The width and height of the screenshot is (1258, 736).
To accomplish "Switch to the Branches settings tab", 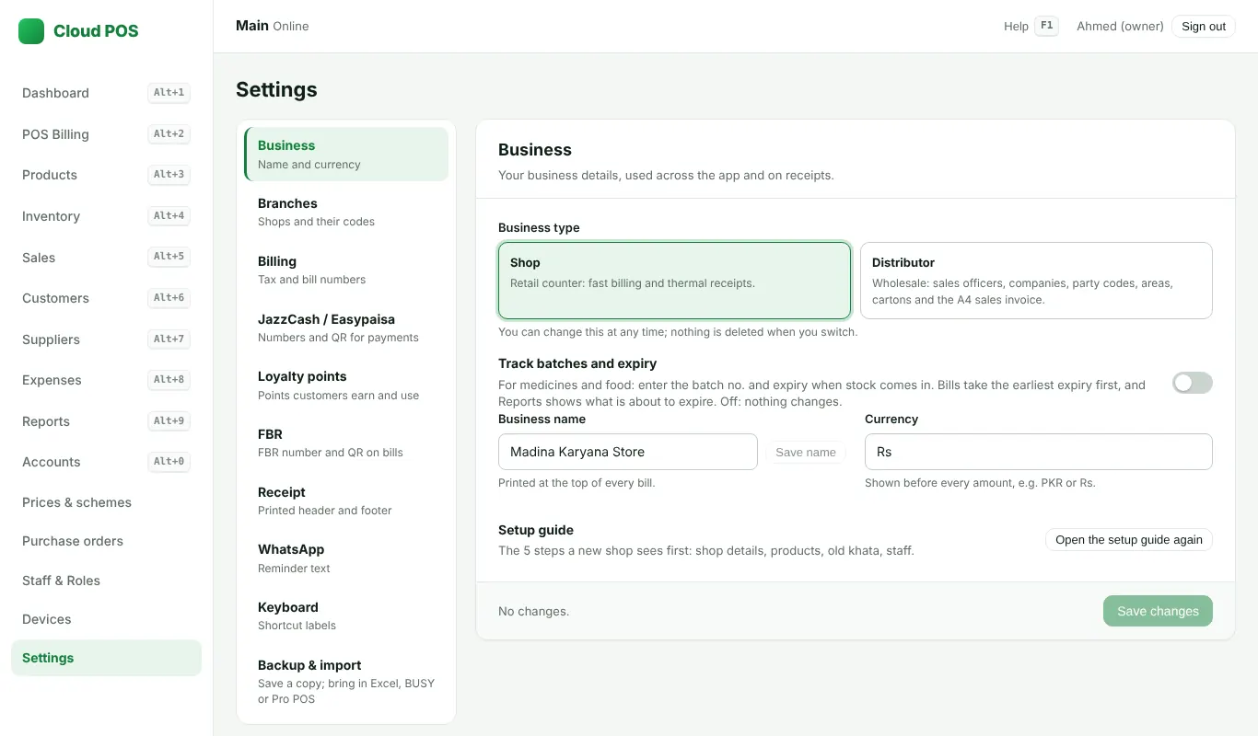I will 346,212.
